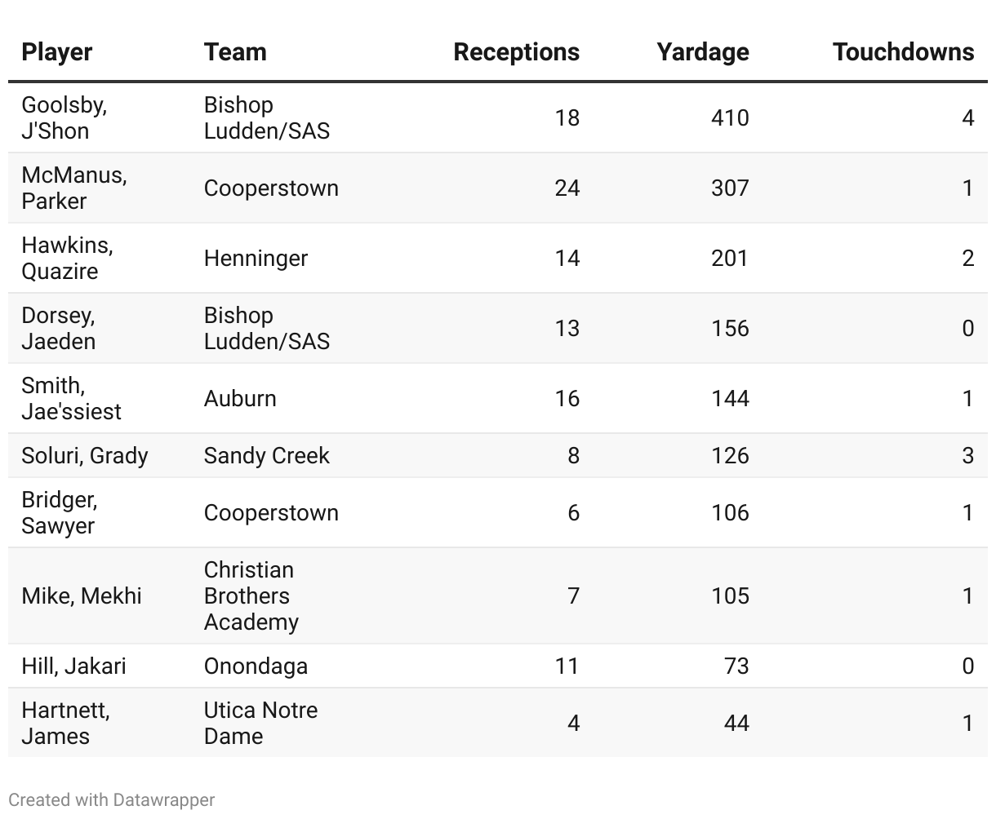This screenshot has width=996, height=819.
Task: Sort by the Receptions column header
Action: pyautogui.click(x=516, y=52)
